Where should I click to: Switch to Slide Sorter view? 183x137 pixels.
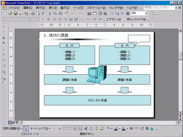click(x=13, y=122)
